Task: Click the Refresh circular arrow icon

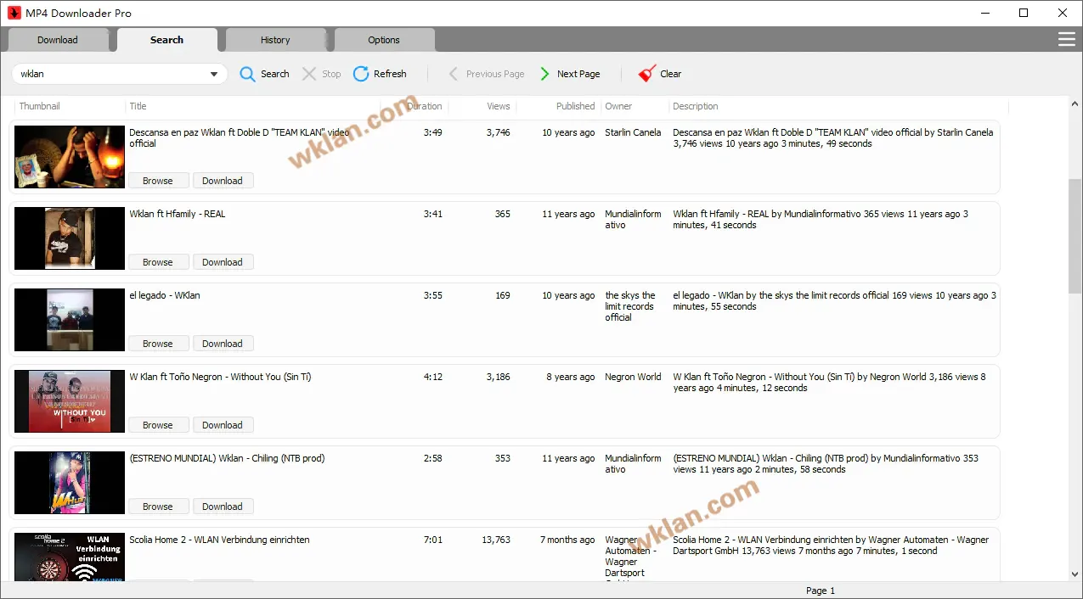Action: click(x=361, y=74)
